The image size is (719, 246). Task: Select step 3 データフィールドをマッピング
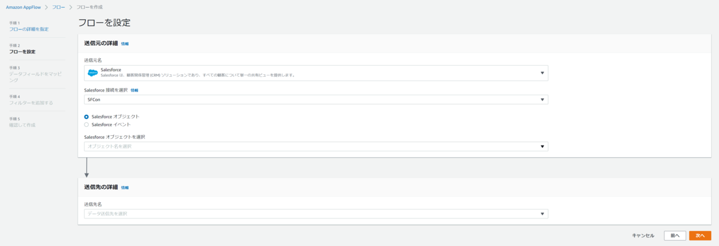tap(35, 77)
